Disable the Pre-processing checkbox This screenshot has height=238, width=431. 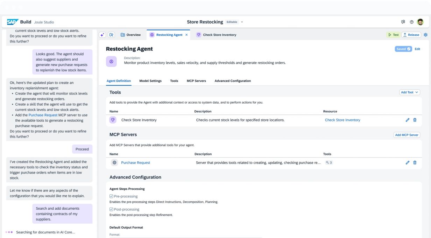(112, 196)
